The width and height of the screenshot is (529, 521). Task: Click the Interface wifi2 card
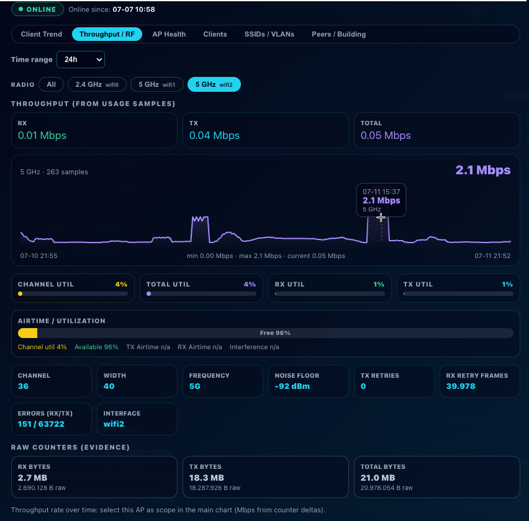(137, 419)
